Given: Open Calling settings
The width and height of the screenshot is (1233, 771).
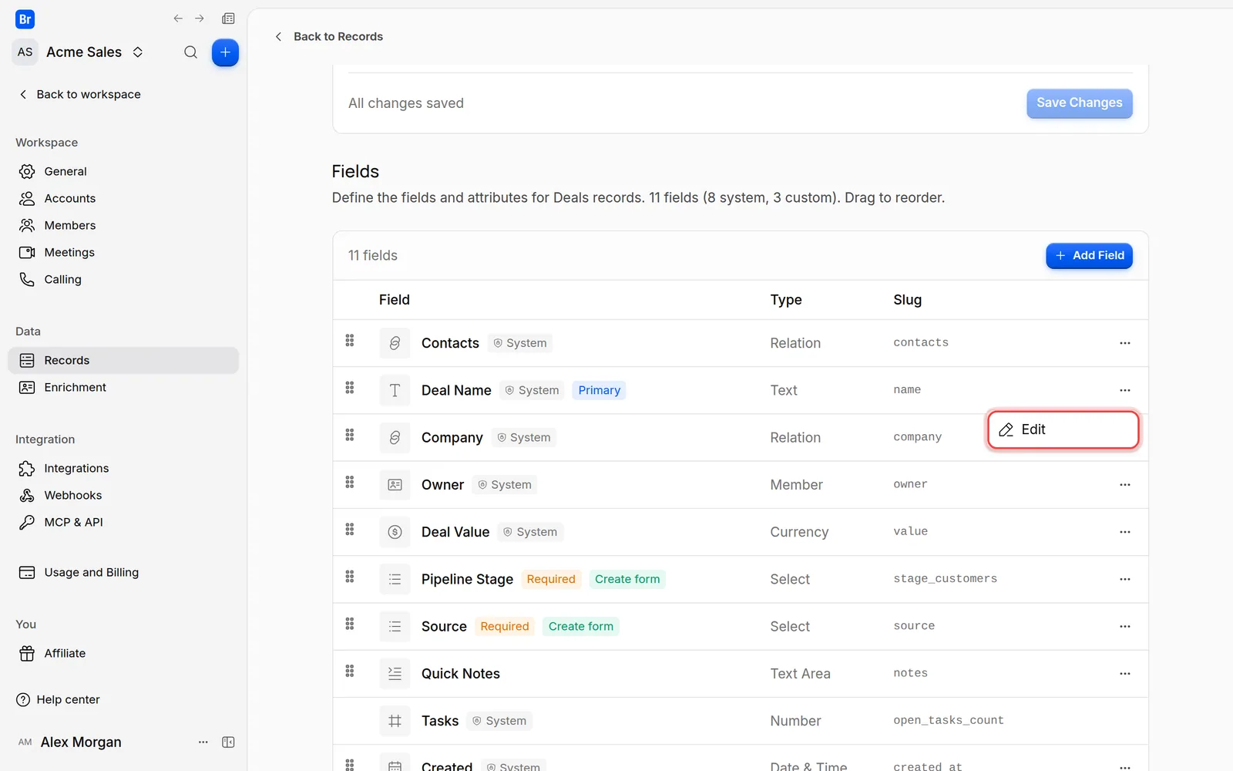Looking at the screenshot, I should click(123, 279).
